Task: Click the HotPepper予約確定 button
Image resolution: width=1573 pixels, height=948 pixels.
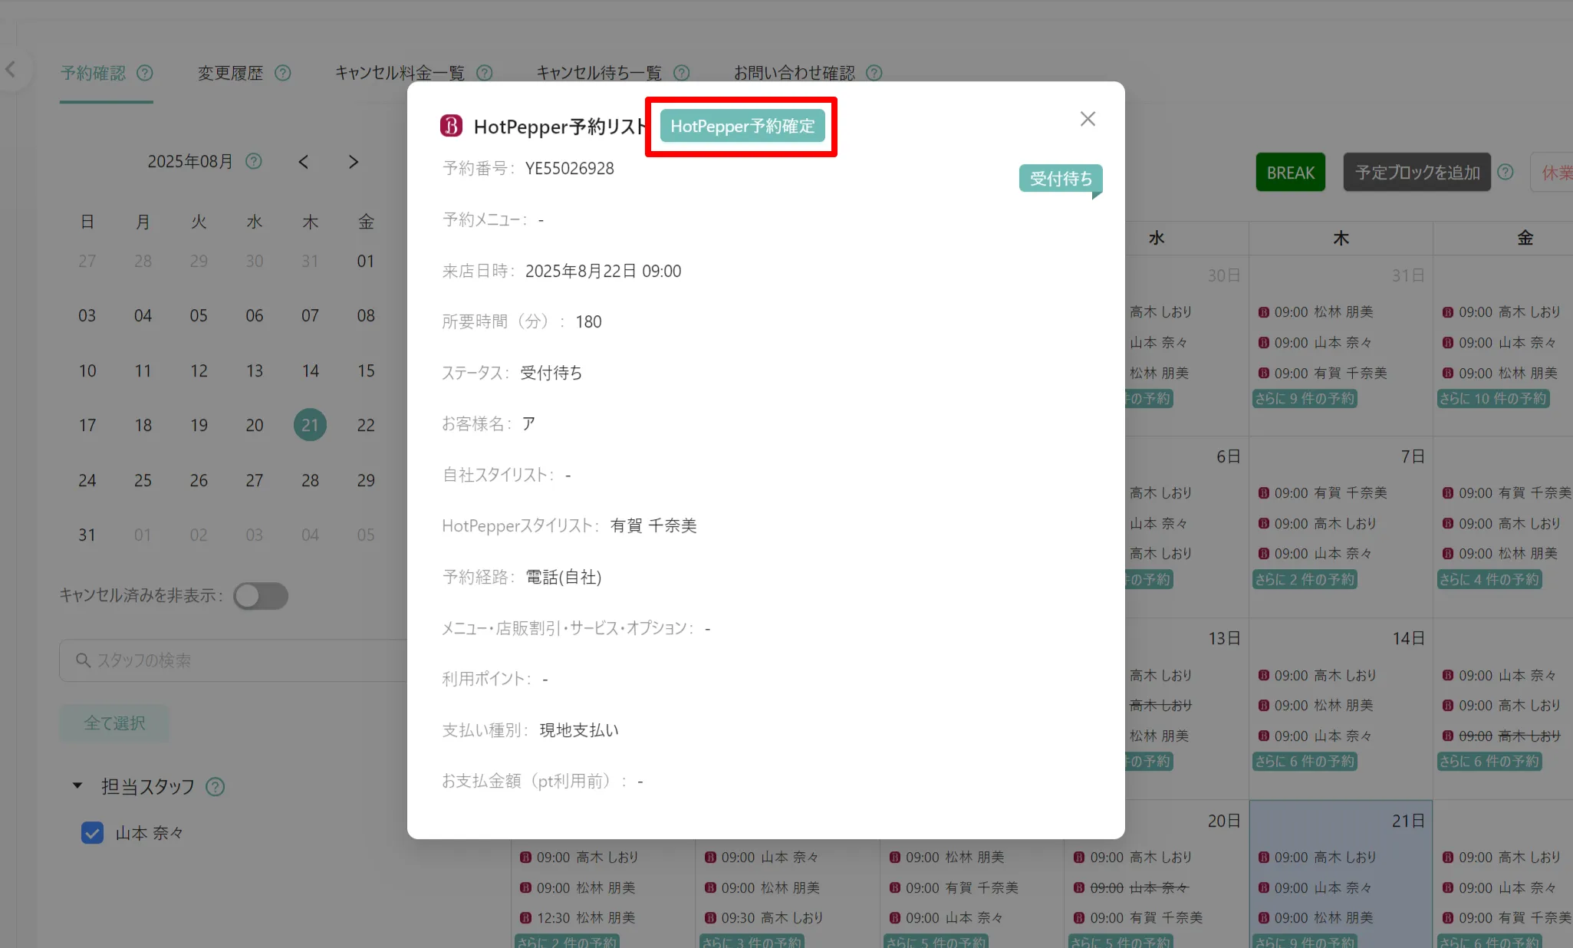Action: click(x=742, y=127)
